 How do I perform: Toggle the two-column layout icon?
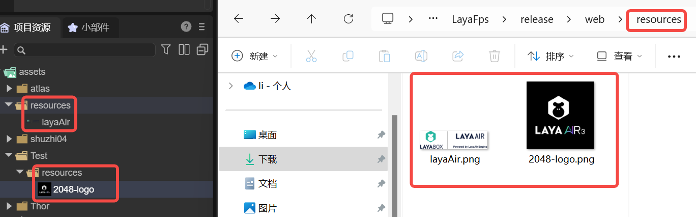tap(184, 49)
